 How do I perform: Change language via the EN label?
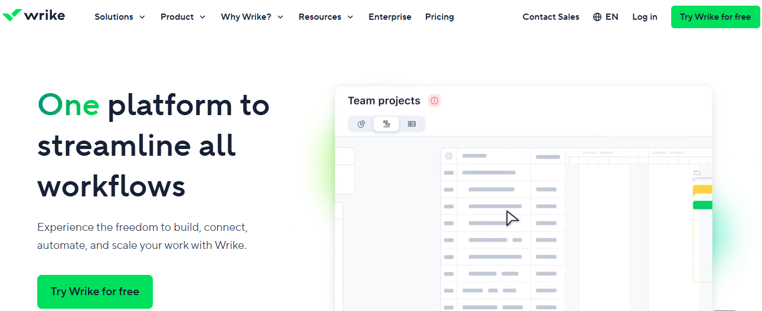[x=612, y=17]
